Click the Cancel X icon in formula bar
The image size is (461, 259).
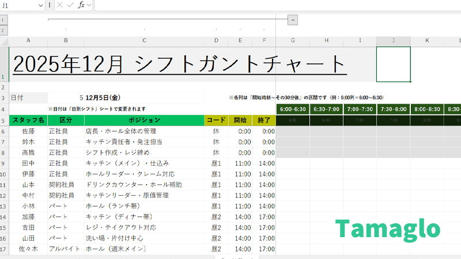[x=59, y=5]
